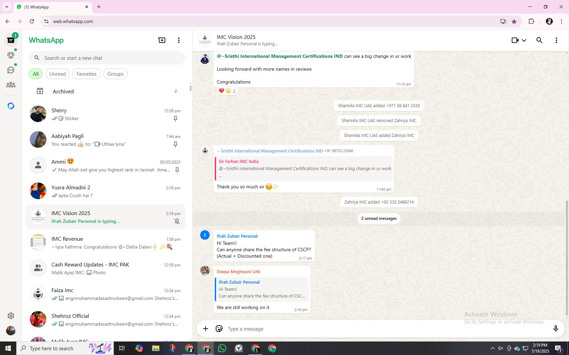Click quoted Ifrah Zubair Personal message
Image resolution: width=569 pixels, height=355 pixels.
(262, 289)
